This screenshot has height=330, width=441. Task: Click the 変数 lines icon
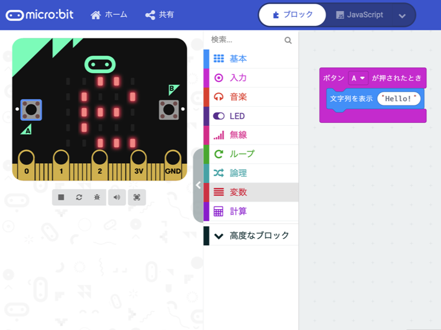click(219, 192)
